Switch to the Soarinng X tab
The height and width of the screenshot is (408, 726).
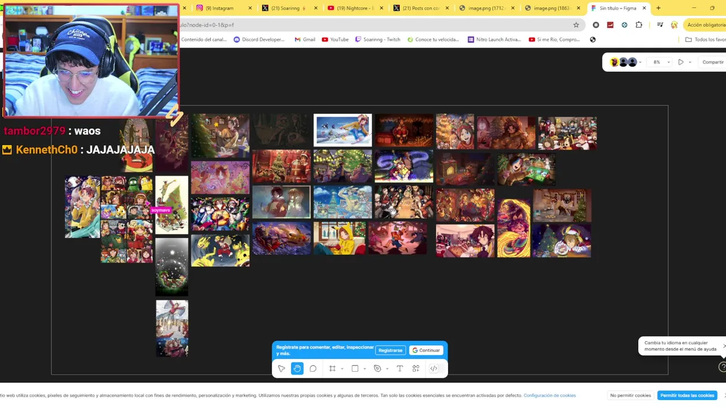[285, 8]
